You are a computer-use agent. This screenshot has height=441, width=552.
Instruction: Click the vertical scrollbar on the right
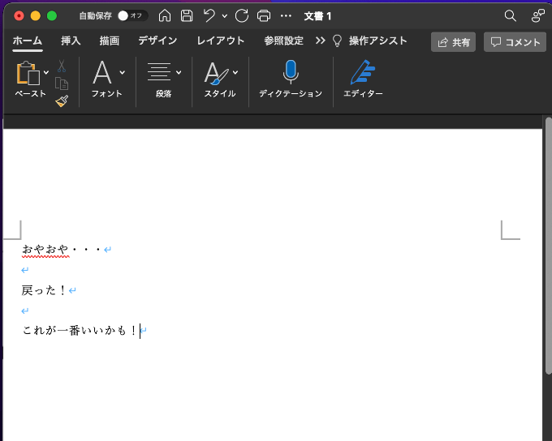(x=548, y=243)
